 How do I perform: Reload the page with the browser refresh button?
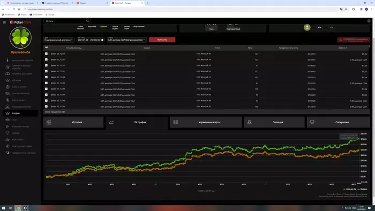coord(13,9)
